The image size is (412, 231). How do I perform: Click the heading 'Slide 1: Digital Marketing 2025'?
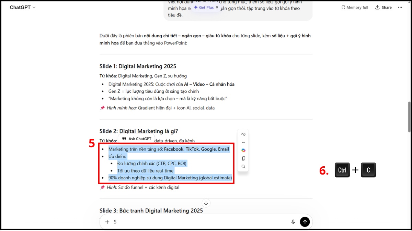(x=138, y=66)
